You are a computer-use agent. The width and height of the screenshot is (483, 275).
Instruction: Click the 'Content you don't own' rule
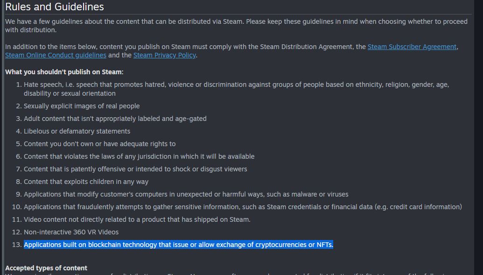tap(99, 144)
